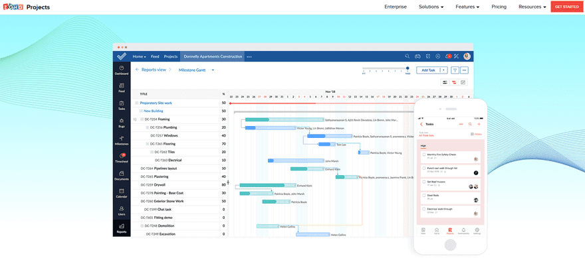
Task: Click the game controller icon in header
Action: coord(417,56)
